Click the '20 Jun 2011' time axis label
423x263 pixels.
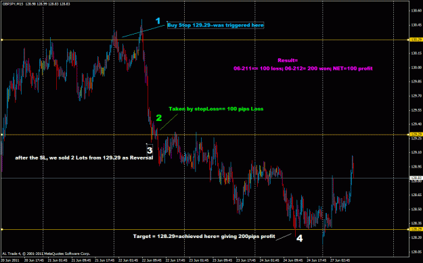coord(9,260)
